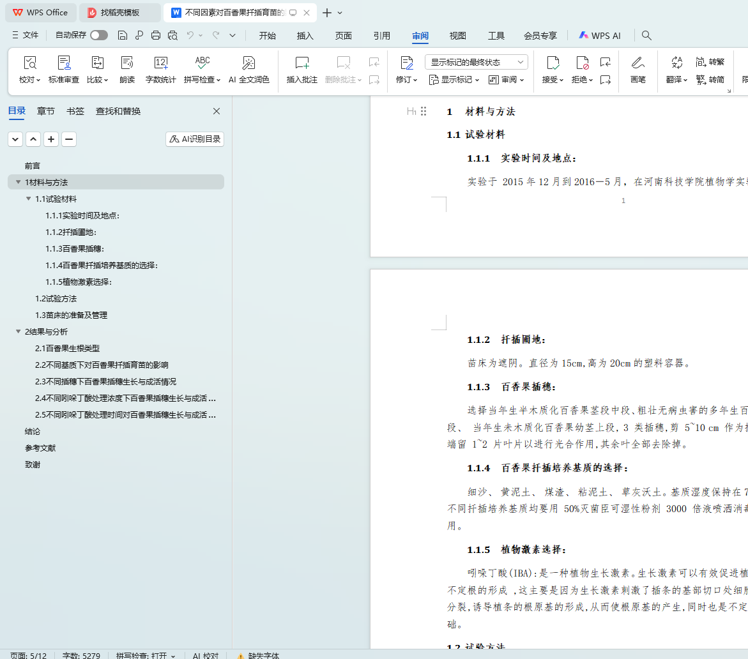Click the search magnifier icon in ribbon
748x659 pixels.
(x=646, y=36)
